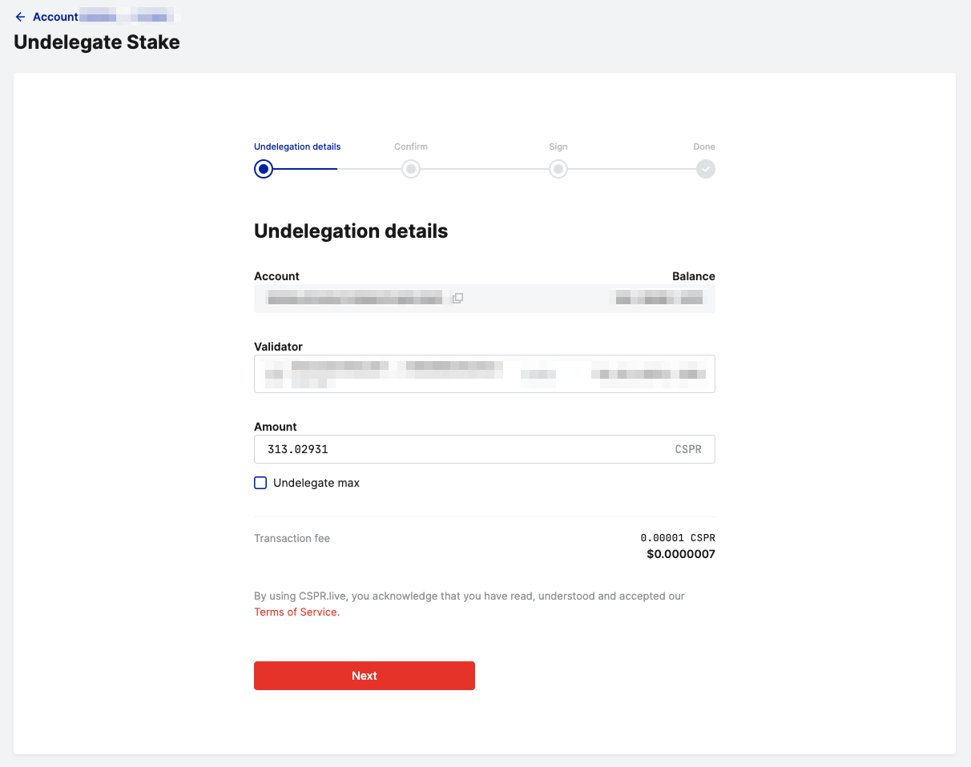Select the Undelegation details step circle
Screen dimensions: 971x767
click(x=264, y=169)
